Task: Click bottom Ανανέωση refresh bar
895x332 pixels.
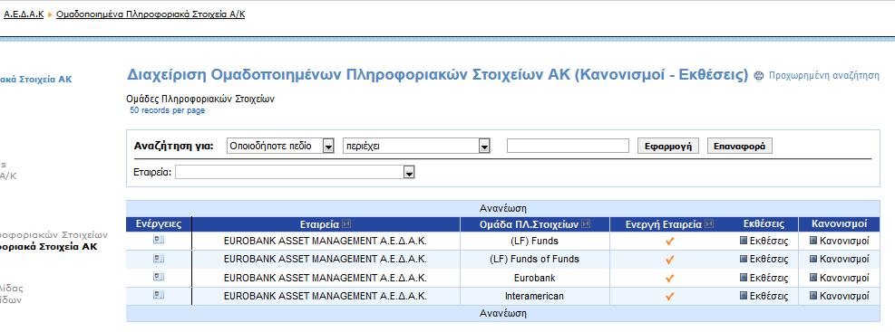Action: [x=503, y=313]
